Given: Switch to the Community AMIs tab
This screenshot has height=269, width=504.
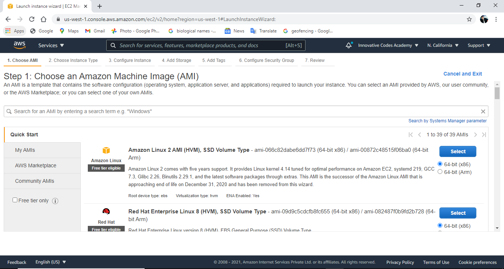Looking at the screenshot, I should click(35, 181).
